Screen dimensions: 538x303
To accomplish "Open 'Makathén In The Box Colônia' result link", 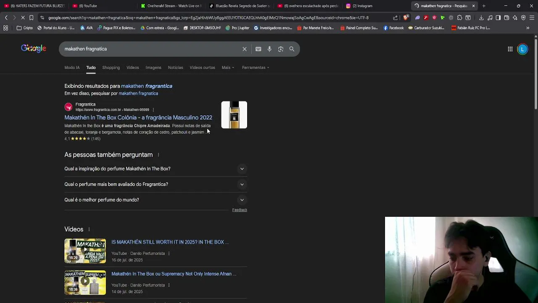I will tap(138, 117).
